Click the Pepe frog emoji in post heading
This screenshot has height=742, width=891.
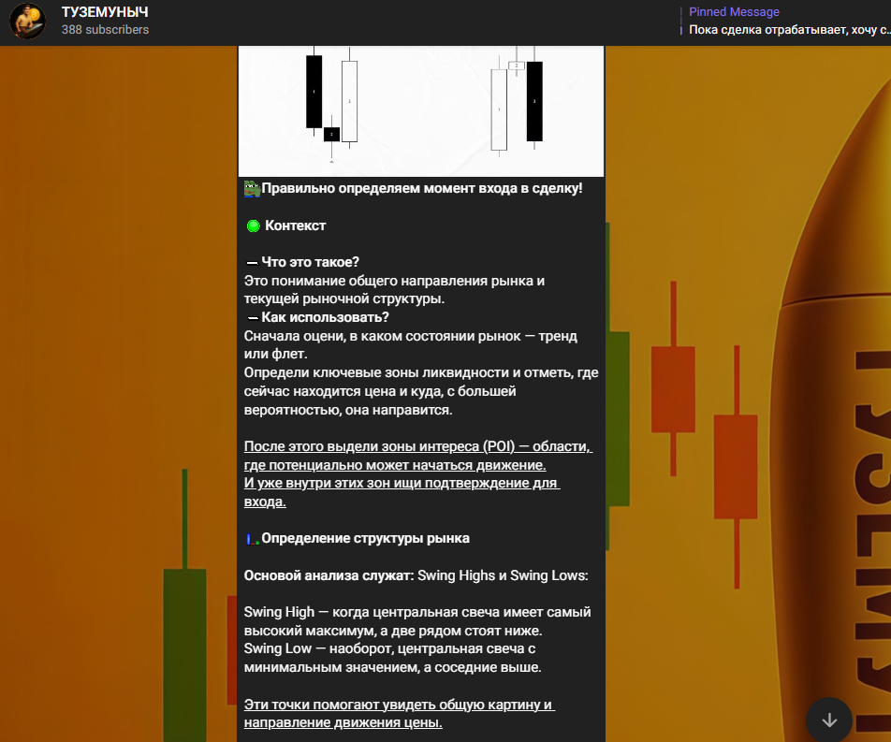pyautogui.click(x=253, y=189)
